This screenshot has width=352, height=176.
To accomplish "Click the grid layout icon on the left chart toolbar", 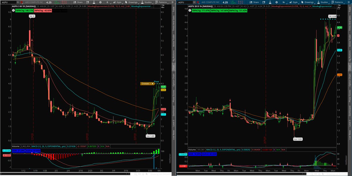I will pyautogui.click(x=172, y=2).
